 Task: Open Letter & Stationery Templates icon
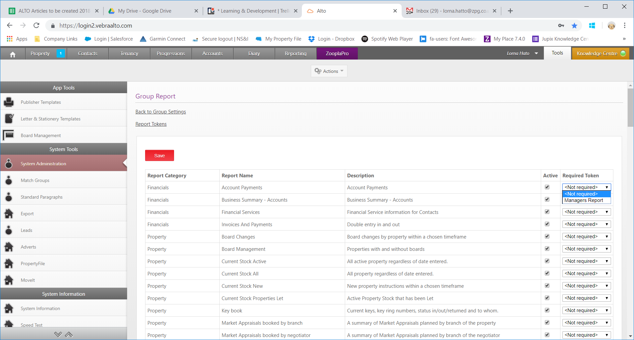(9, 118)
